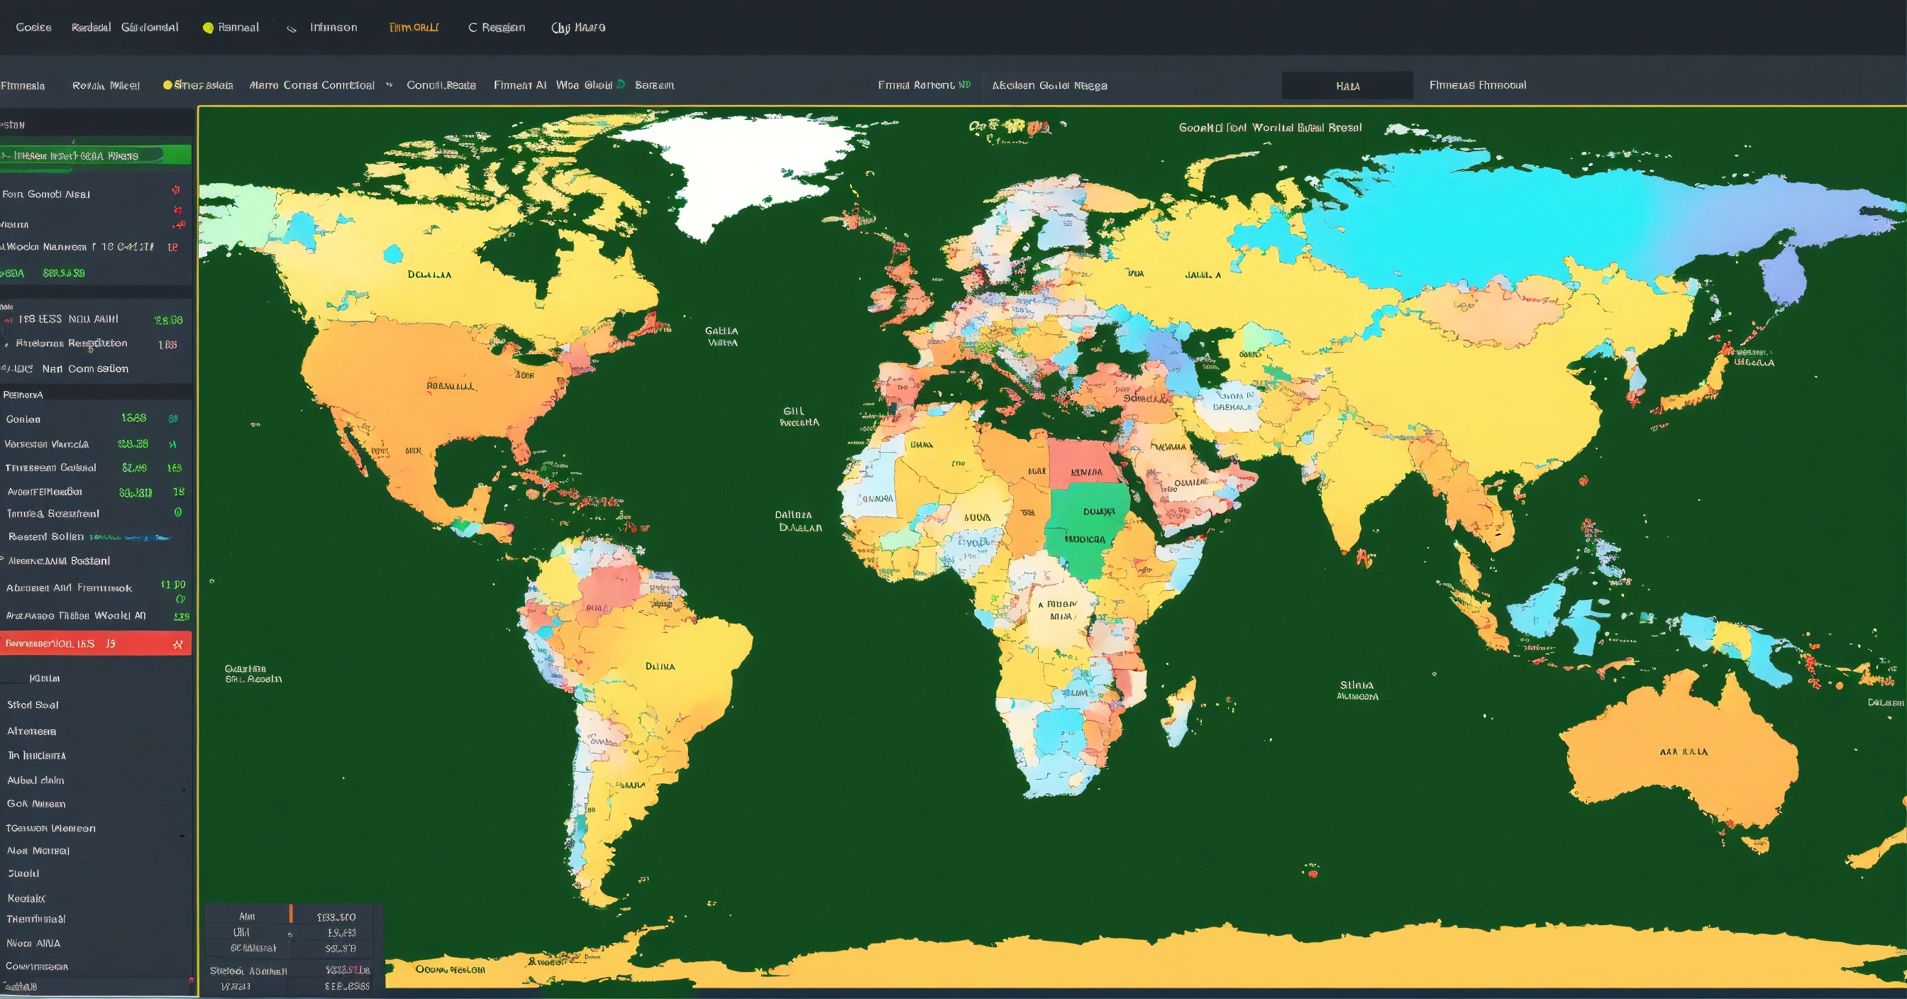Click the refresh icon next to Reagan
This screenshot has height=999, width=1907.
pos(472,28)
